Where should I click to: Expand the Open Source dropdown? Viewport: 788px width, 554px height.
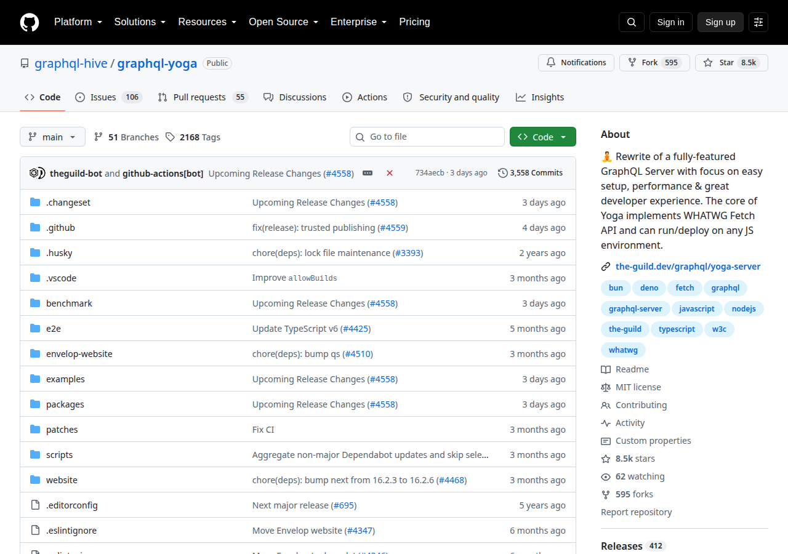click(x=283, y=22)
